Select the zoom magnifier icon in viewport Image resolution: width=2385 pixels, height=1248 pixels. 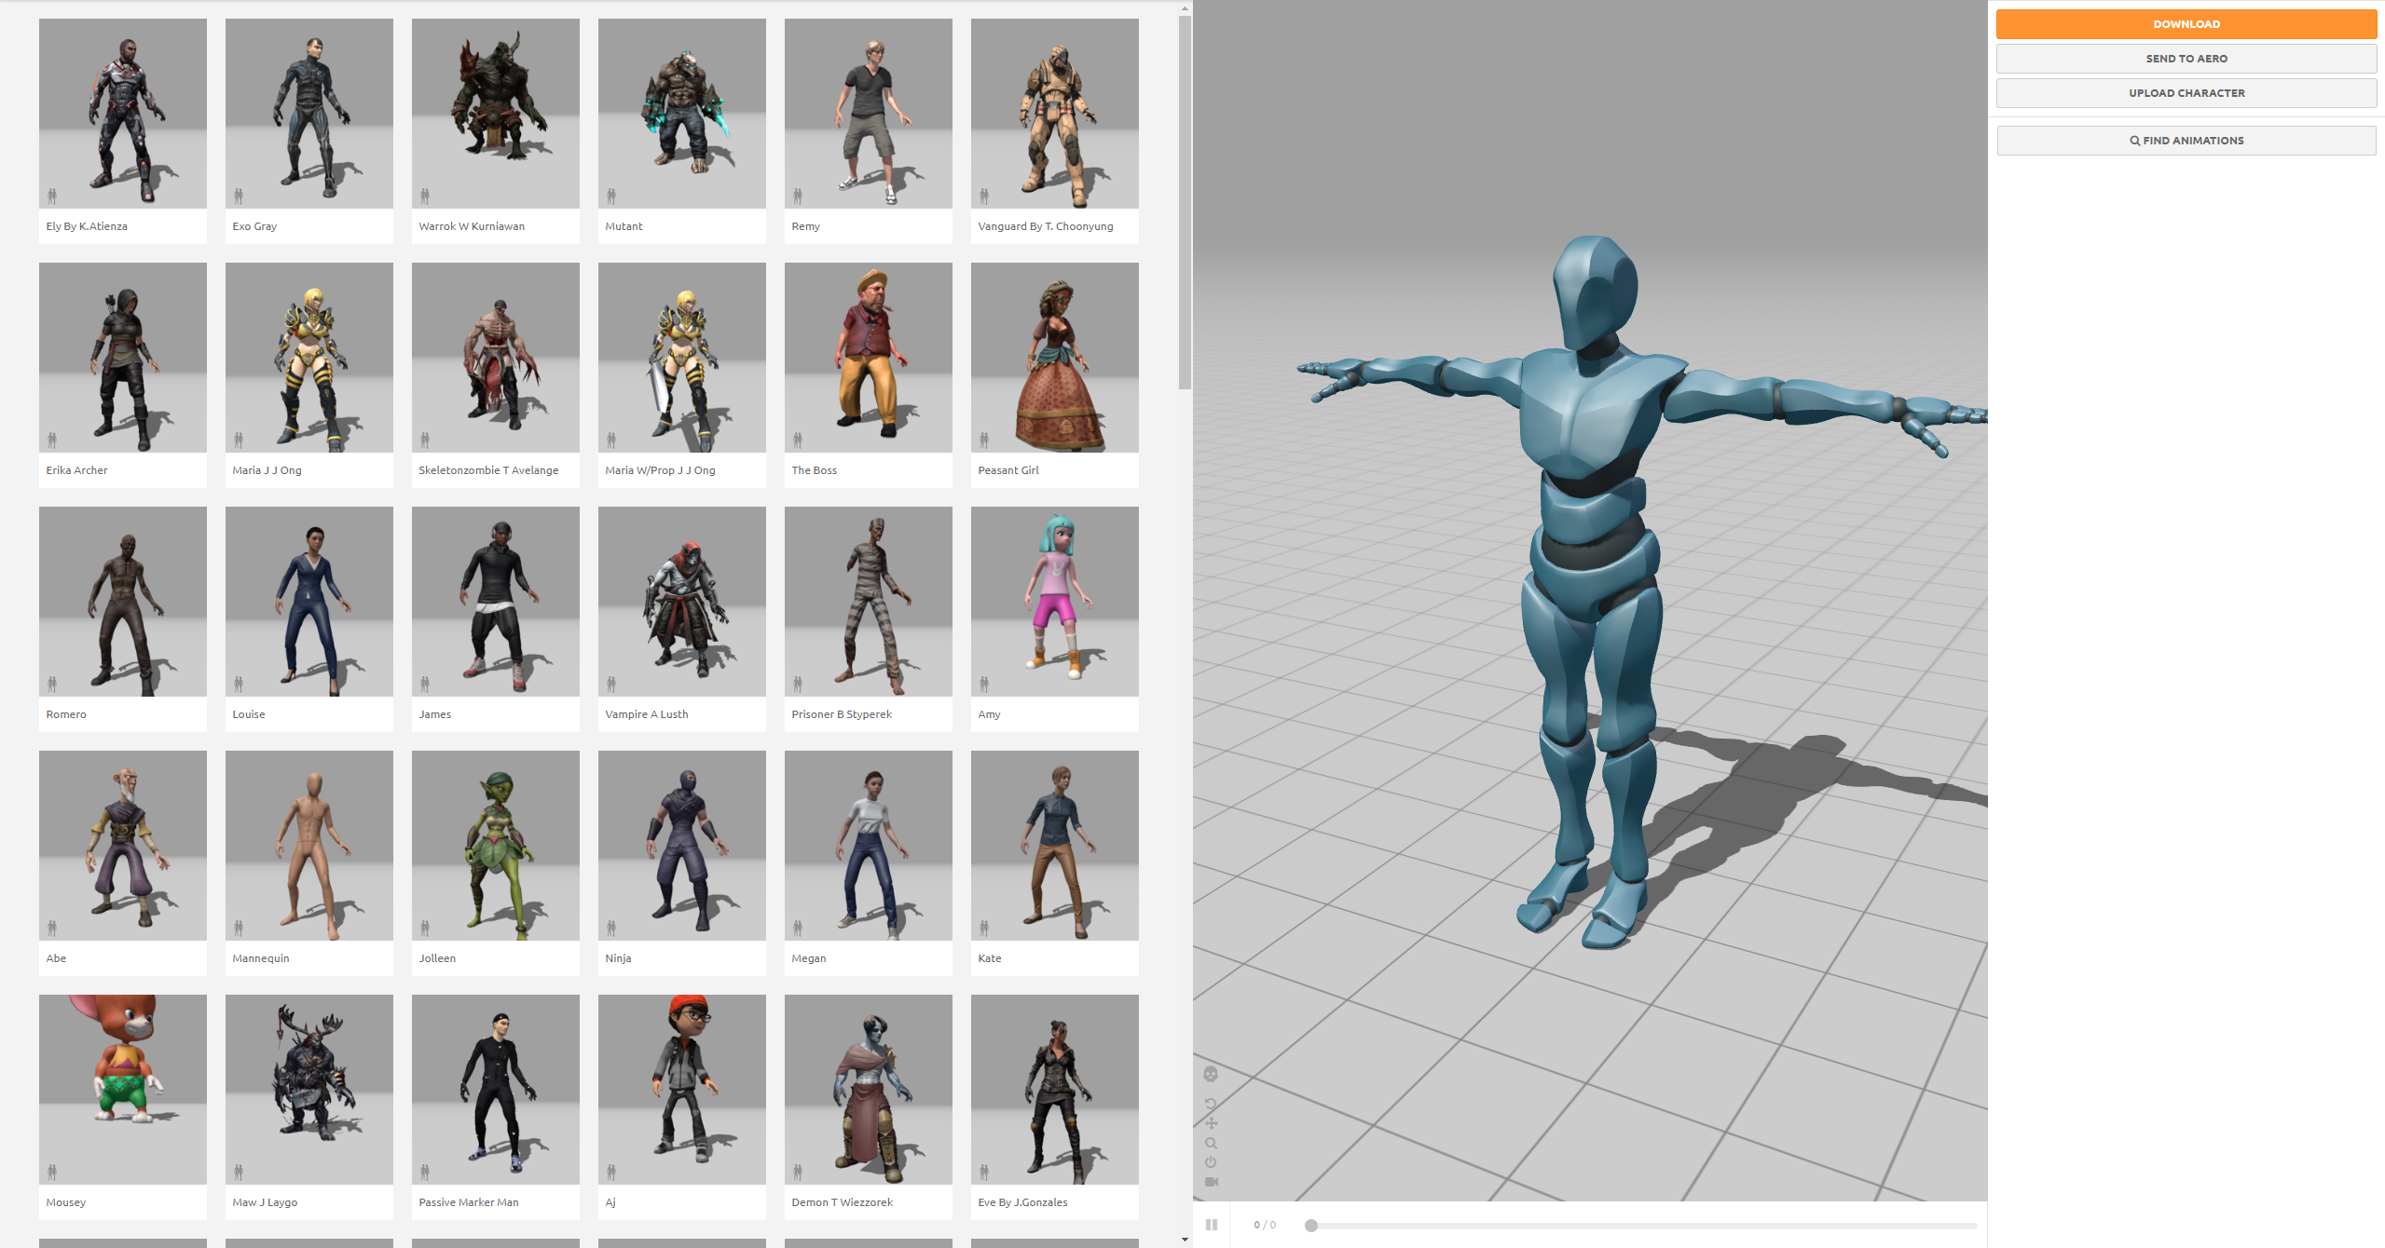(x=1211, y=1143)
